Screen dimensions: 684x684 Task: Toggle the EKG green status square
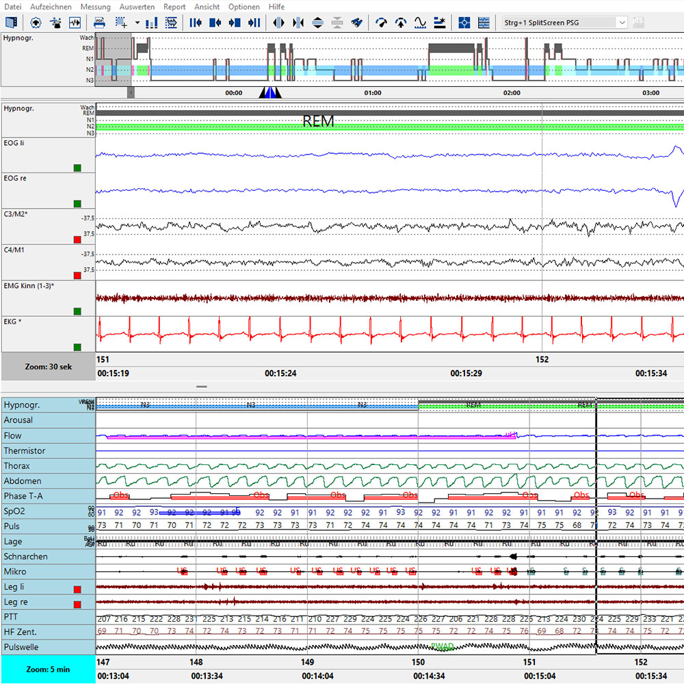click(x=77, y=347)
